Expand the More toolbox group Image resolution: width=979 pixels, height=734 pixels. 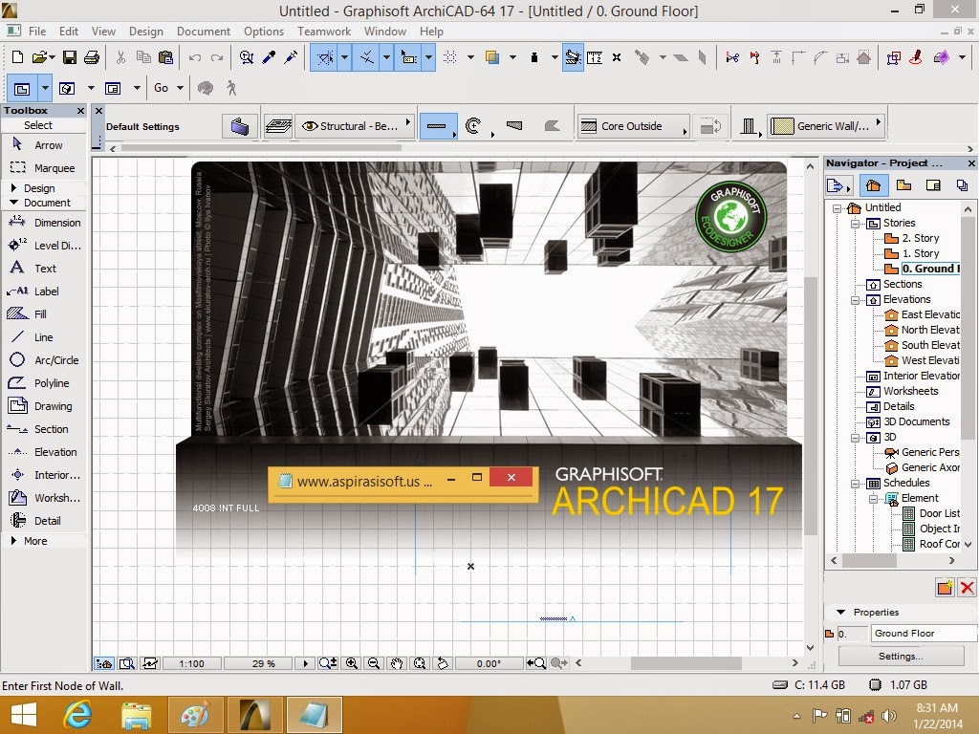13,541
